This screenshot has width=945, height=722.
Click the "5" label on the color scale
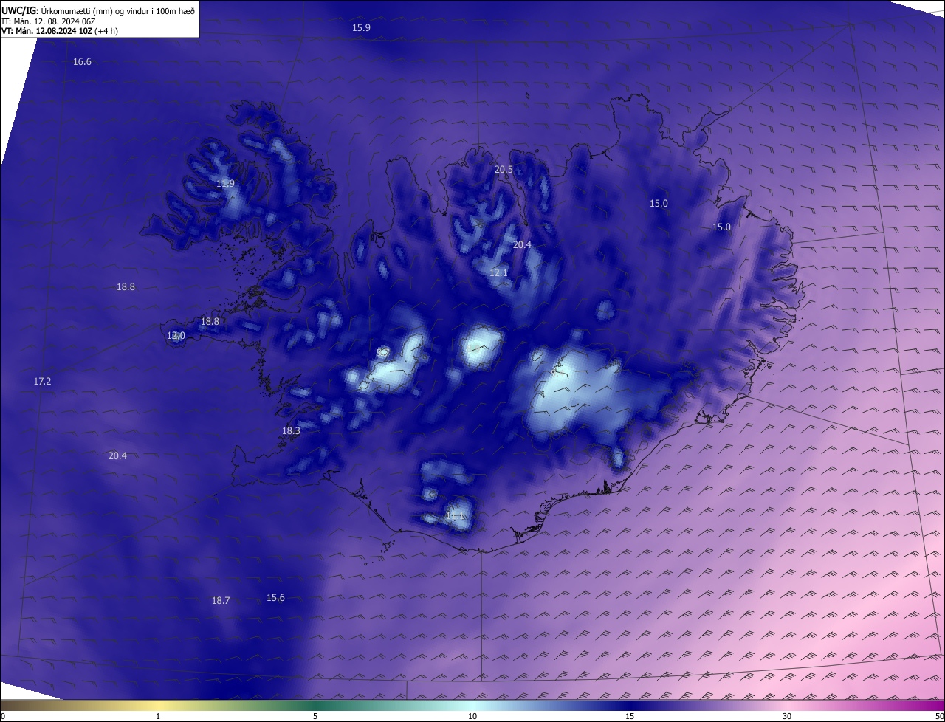(x=315, y=716)
